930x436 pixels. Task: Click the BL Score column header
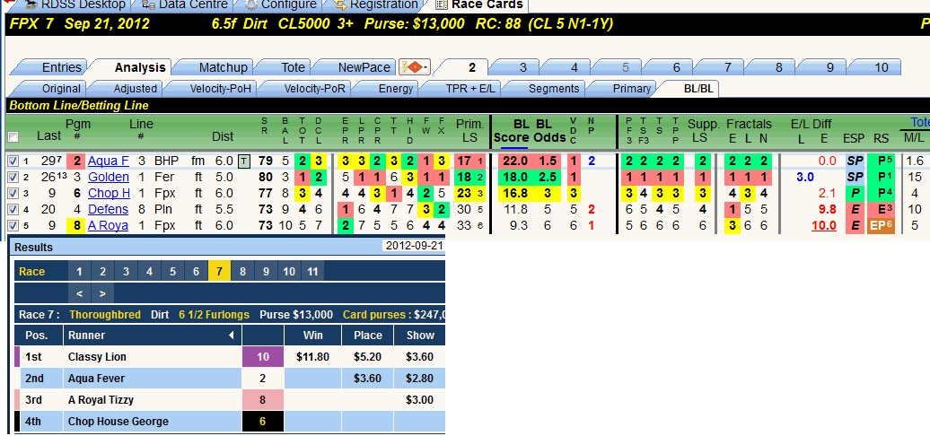tap(513, 131)
